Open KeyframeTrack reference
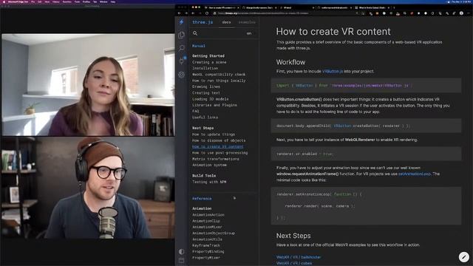473x266 pixels. coord(206,245)
